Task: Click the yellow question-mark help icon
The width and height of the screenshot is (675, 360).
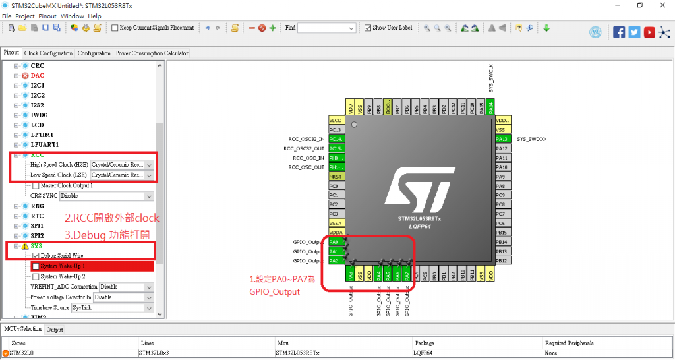Action: (x=519, y=28)
